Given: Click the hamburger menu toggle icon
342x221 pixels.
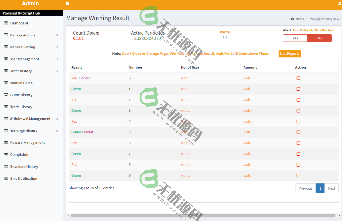Looking at the screenshot, I should (x=67, y=4).
